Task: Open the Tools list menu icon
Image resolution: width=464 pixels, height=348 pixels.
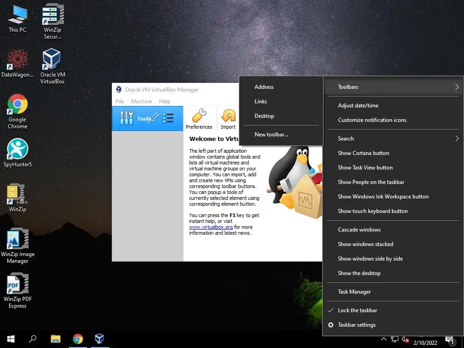Action: (168, 118)
